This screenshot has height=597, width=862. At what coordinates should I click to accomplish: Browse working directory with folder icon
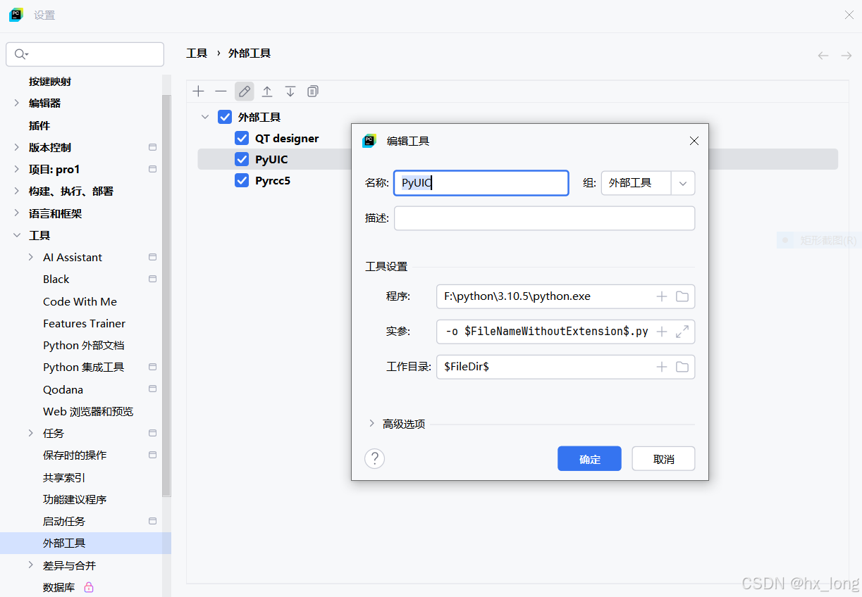(682, 367)
